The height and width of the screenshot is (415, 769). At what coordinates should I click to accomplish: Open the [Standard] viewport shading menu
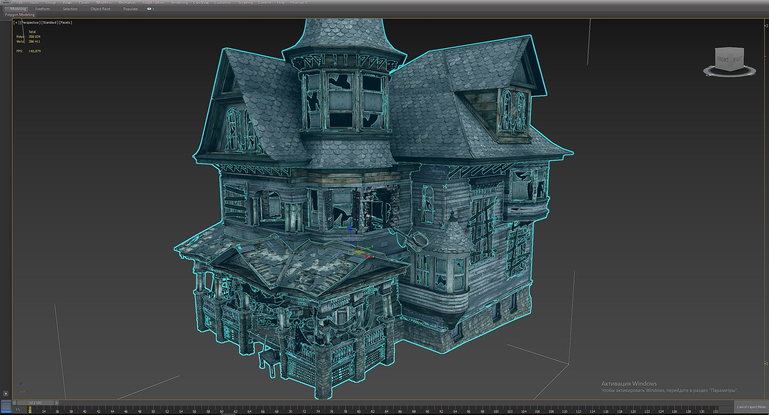pyautogui.click(x=50, y=22)
